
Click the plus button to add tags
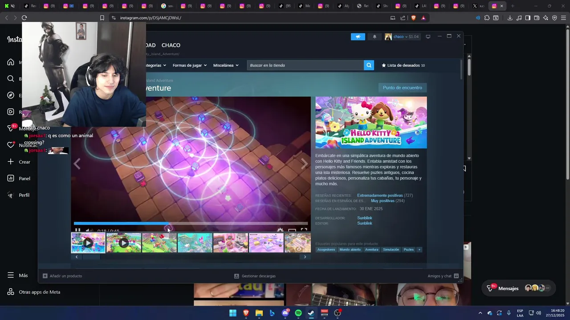pos(419,250)
